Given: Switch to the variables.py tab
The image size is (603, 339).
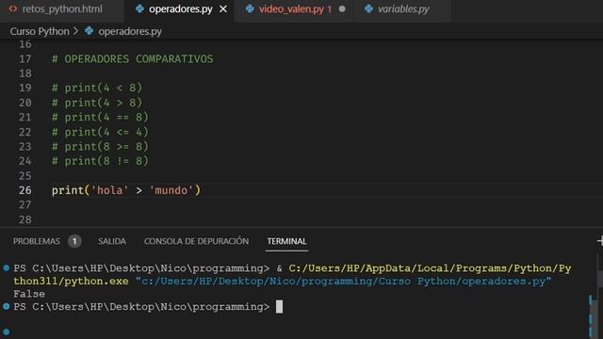Looking at the screenshot, I should tap(403, 9).
